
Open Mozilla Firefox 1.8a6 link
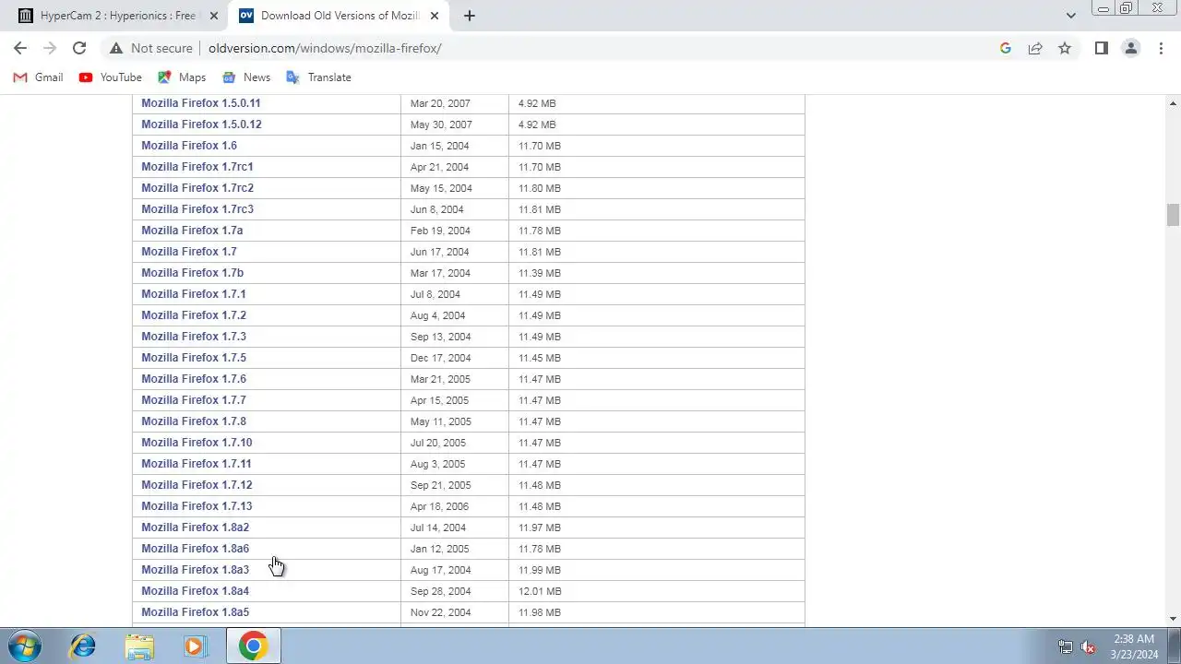(x=196, y=549)
